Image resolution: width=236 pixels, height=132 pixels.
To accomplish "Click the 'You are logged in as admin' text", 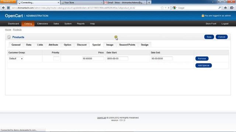I will [x=218, y=15].
